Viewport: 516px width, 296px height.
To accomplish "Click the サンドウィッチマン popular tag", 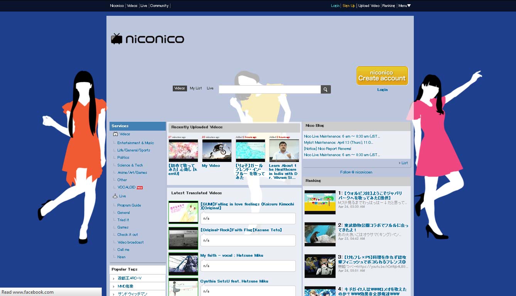I will pyautogui.click(x=132, y=294).
